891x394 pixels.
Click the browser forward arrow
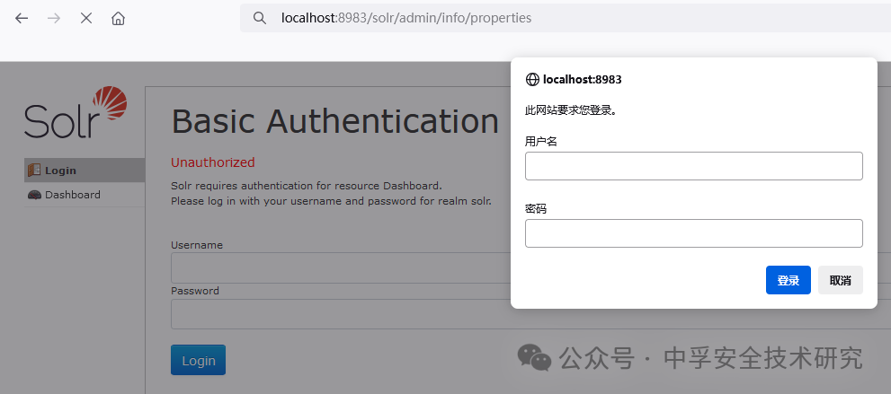[54, 18]
